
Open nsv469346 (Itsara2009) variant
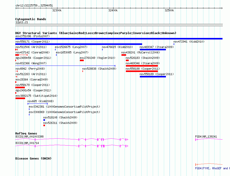(x=143, y=63)
